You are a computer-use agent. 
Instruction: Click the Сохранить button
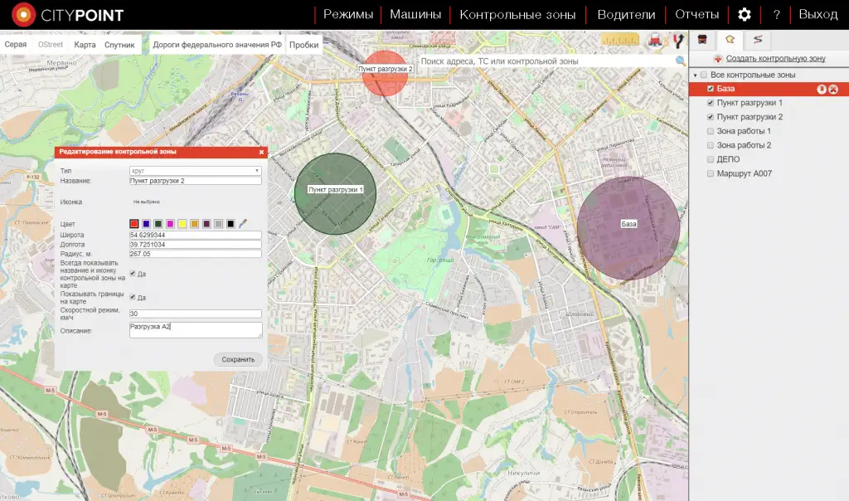238,360
